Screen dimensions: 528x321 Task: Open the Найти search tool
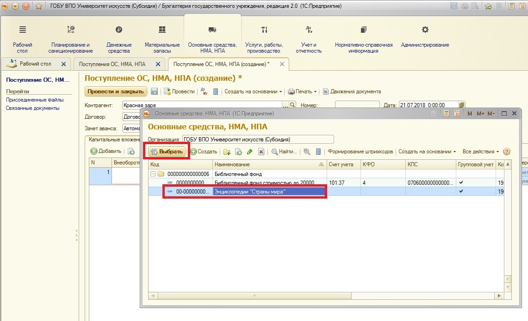click(x=284, y=151)
